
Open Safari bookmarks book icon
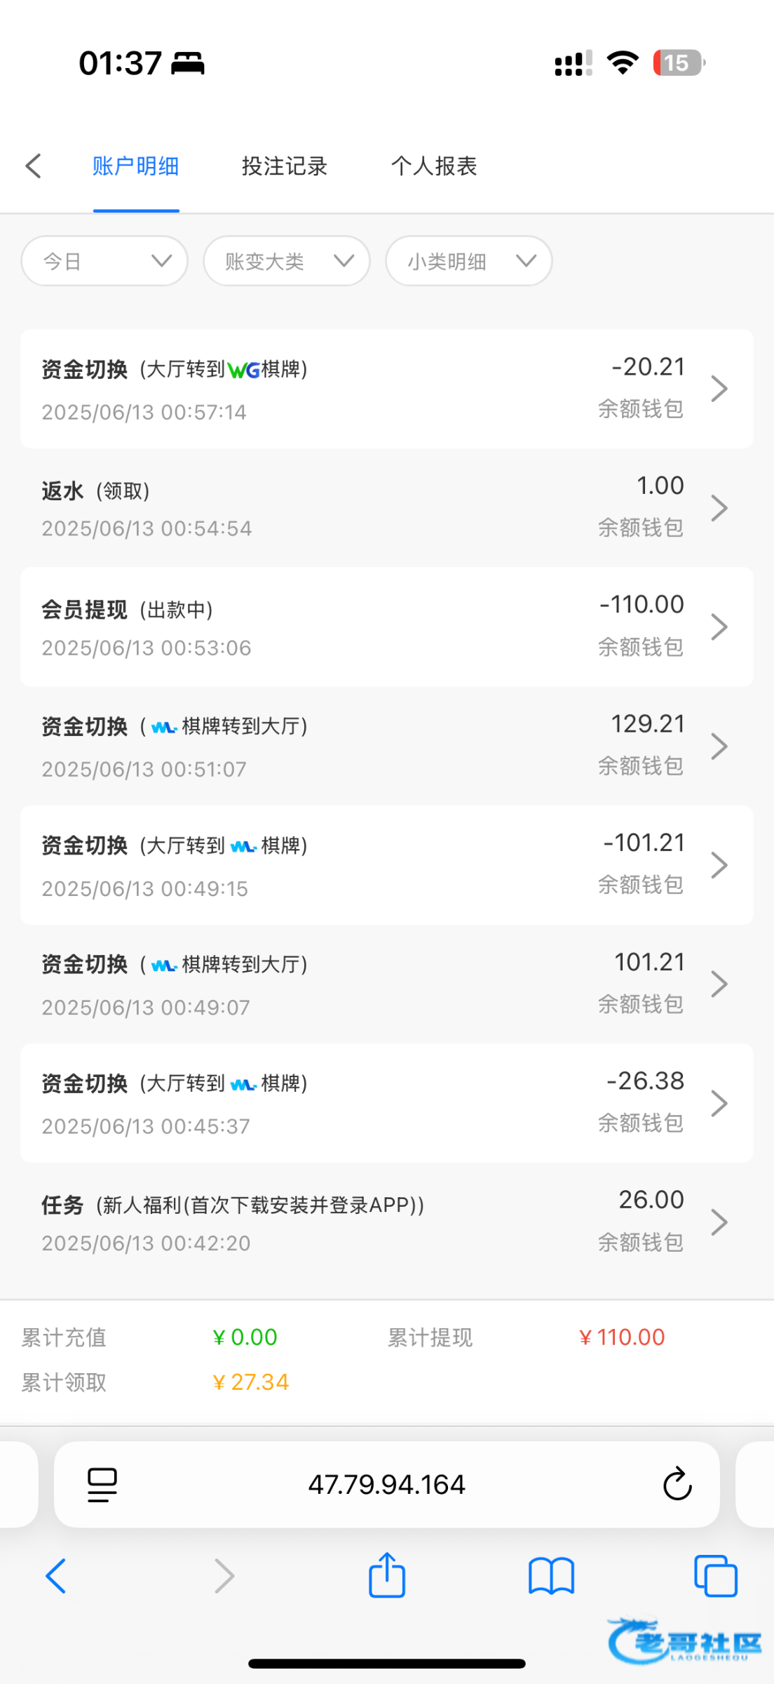(x=551, y=1576)
